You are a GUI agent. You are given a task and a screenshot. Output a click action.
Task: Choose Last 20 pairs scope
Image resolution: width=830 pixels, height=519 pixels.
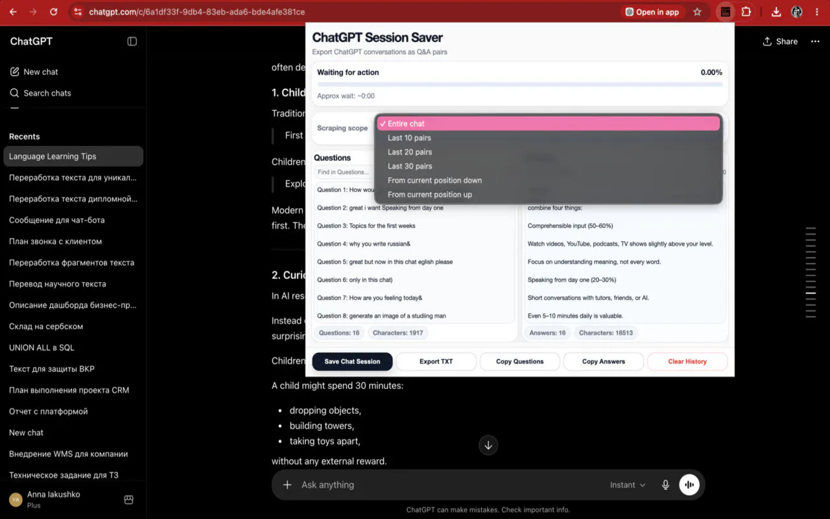pyautogui.click(x=549, y=152)
